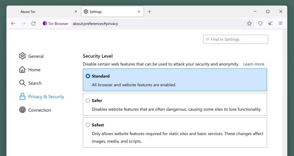The height and width of the screenshot is (156, 294).
Task: Select the Safest security level radio
Action: tap(88, 125)
